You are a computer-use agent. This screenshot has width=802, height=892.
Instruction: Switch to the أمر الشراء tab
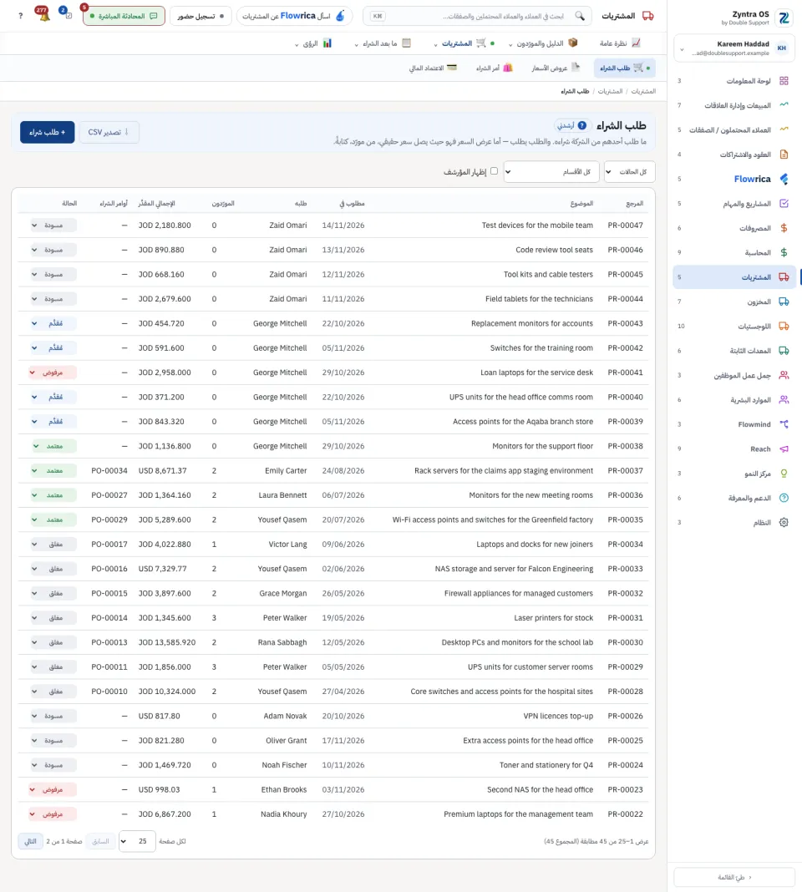[494, 68]
